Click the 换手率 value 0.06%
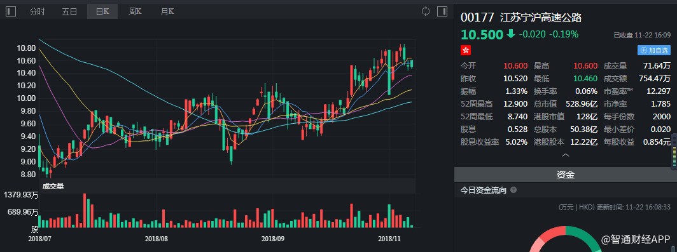 click(x=587, y=91)
